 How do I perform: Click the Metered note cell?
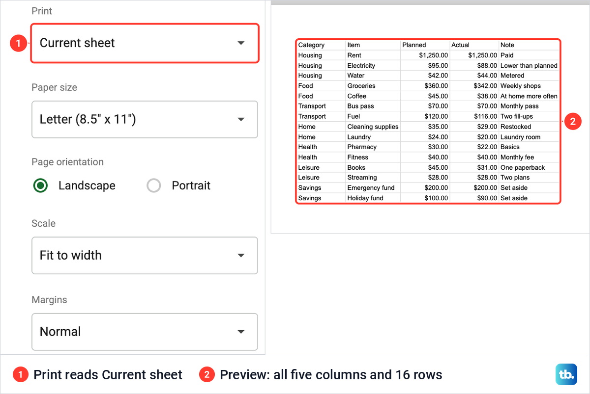pyautogui.click(x=529, y=76)
